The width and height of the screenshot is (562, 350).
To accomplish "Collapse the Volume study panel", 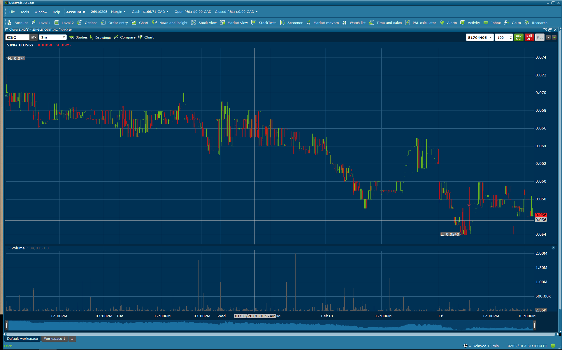I will [x=9, y=248].
